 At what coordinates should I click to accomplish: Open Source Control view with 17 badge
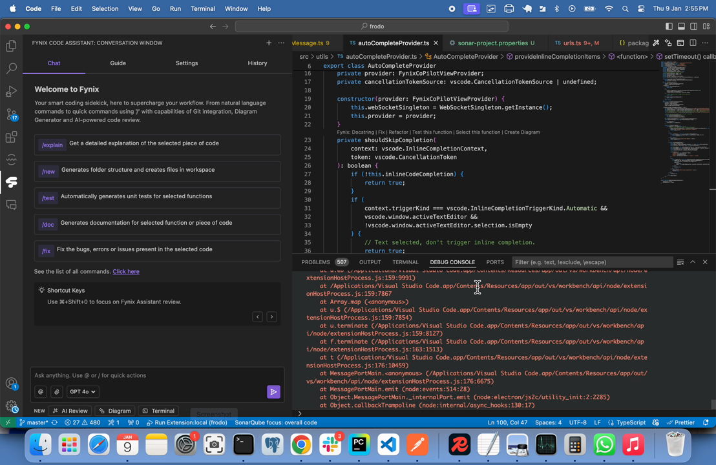(12, 114)
